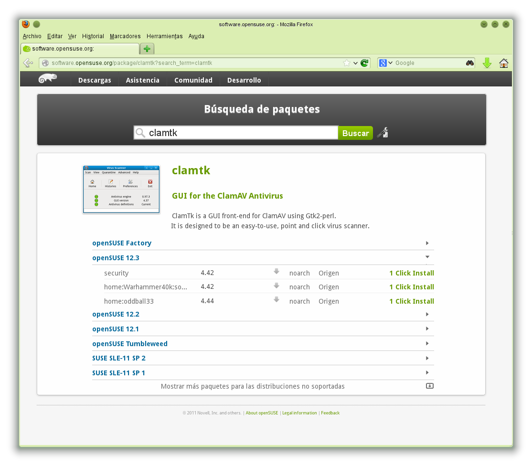This screenshot has height=466, width=532.
Task: Click the magnifier icon in package search box
Action: [140, 133]
